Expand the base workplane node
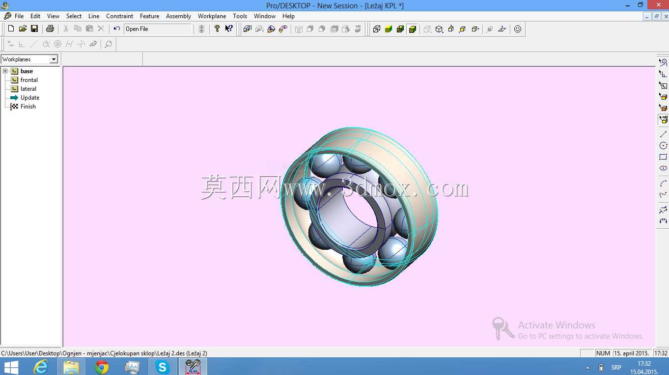This screenshot has height=375, width=669. click(5, 71)
